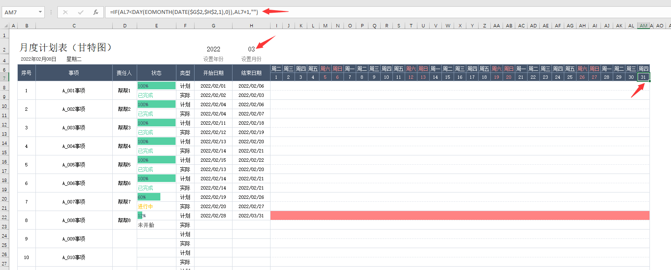The width and height of the screenshot is (671, 270).
Task: Click the end date 2022/02/27
Action: click(x=252, y=206)
